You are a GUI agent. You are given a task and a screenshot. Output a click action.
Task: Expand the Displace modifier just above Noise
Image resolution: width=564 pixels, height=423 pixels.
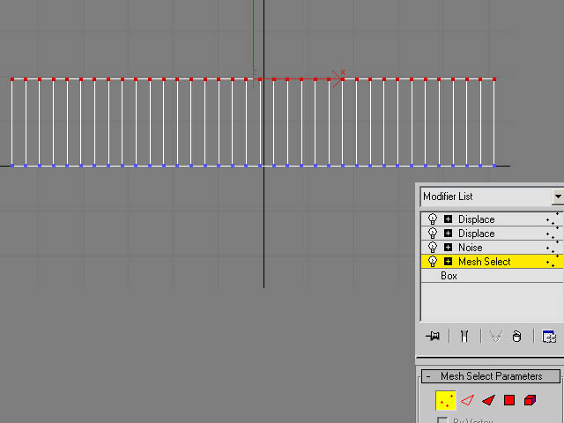pyautogui.click(x=448, y=233)
